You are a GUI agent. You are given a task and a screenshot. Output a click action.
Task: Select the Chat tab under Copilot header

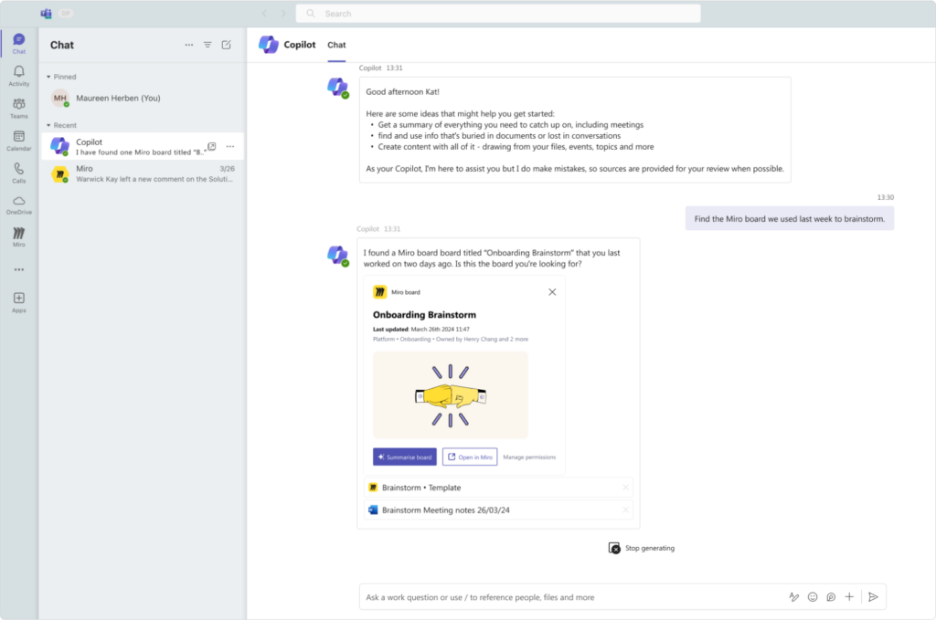pos(335,44)
